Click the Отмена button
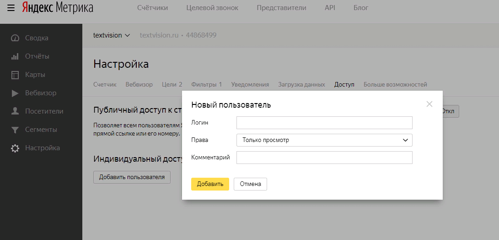Image resolution: width=499 pixels, height=240 pixels. pyautogui.click(x=250, y=184)
